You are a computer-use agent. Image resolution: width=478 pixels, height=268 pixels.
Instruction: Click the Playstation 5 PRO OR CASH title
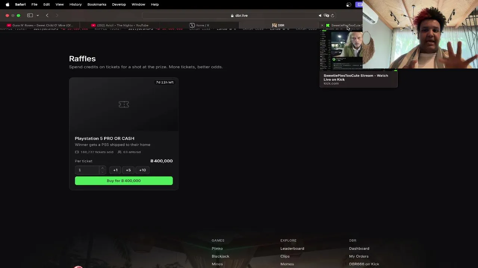[105, 138]
